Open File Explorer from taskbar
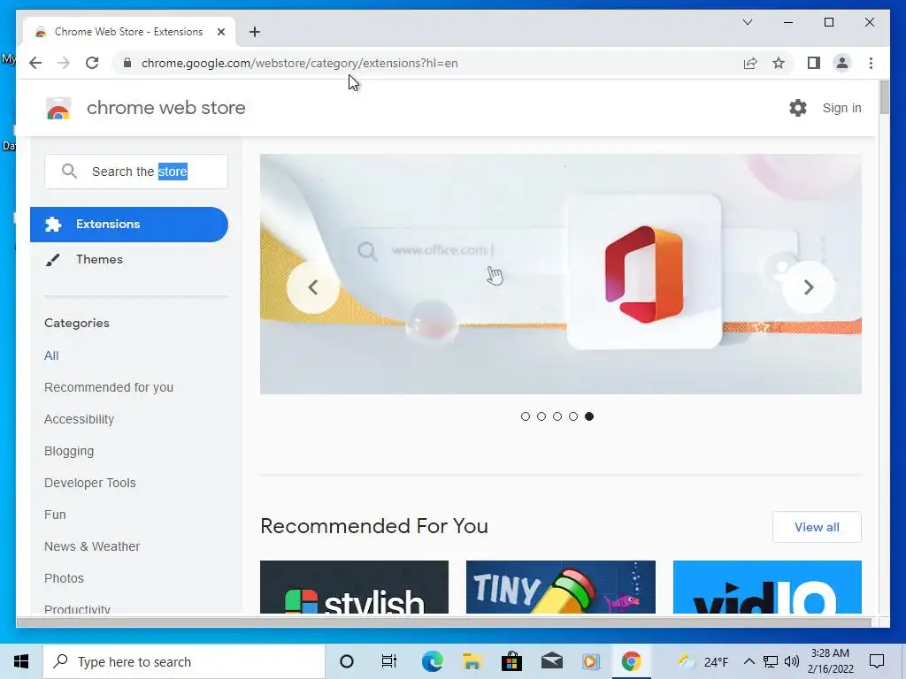906x679 pixels. click(472, 661)
